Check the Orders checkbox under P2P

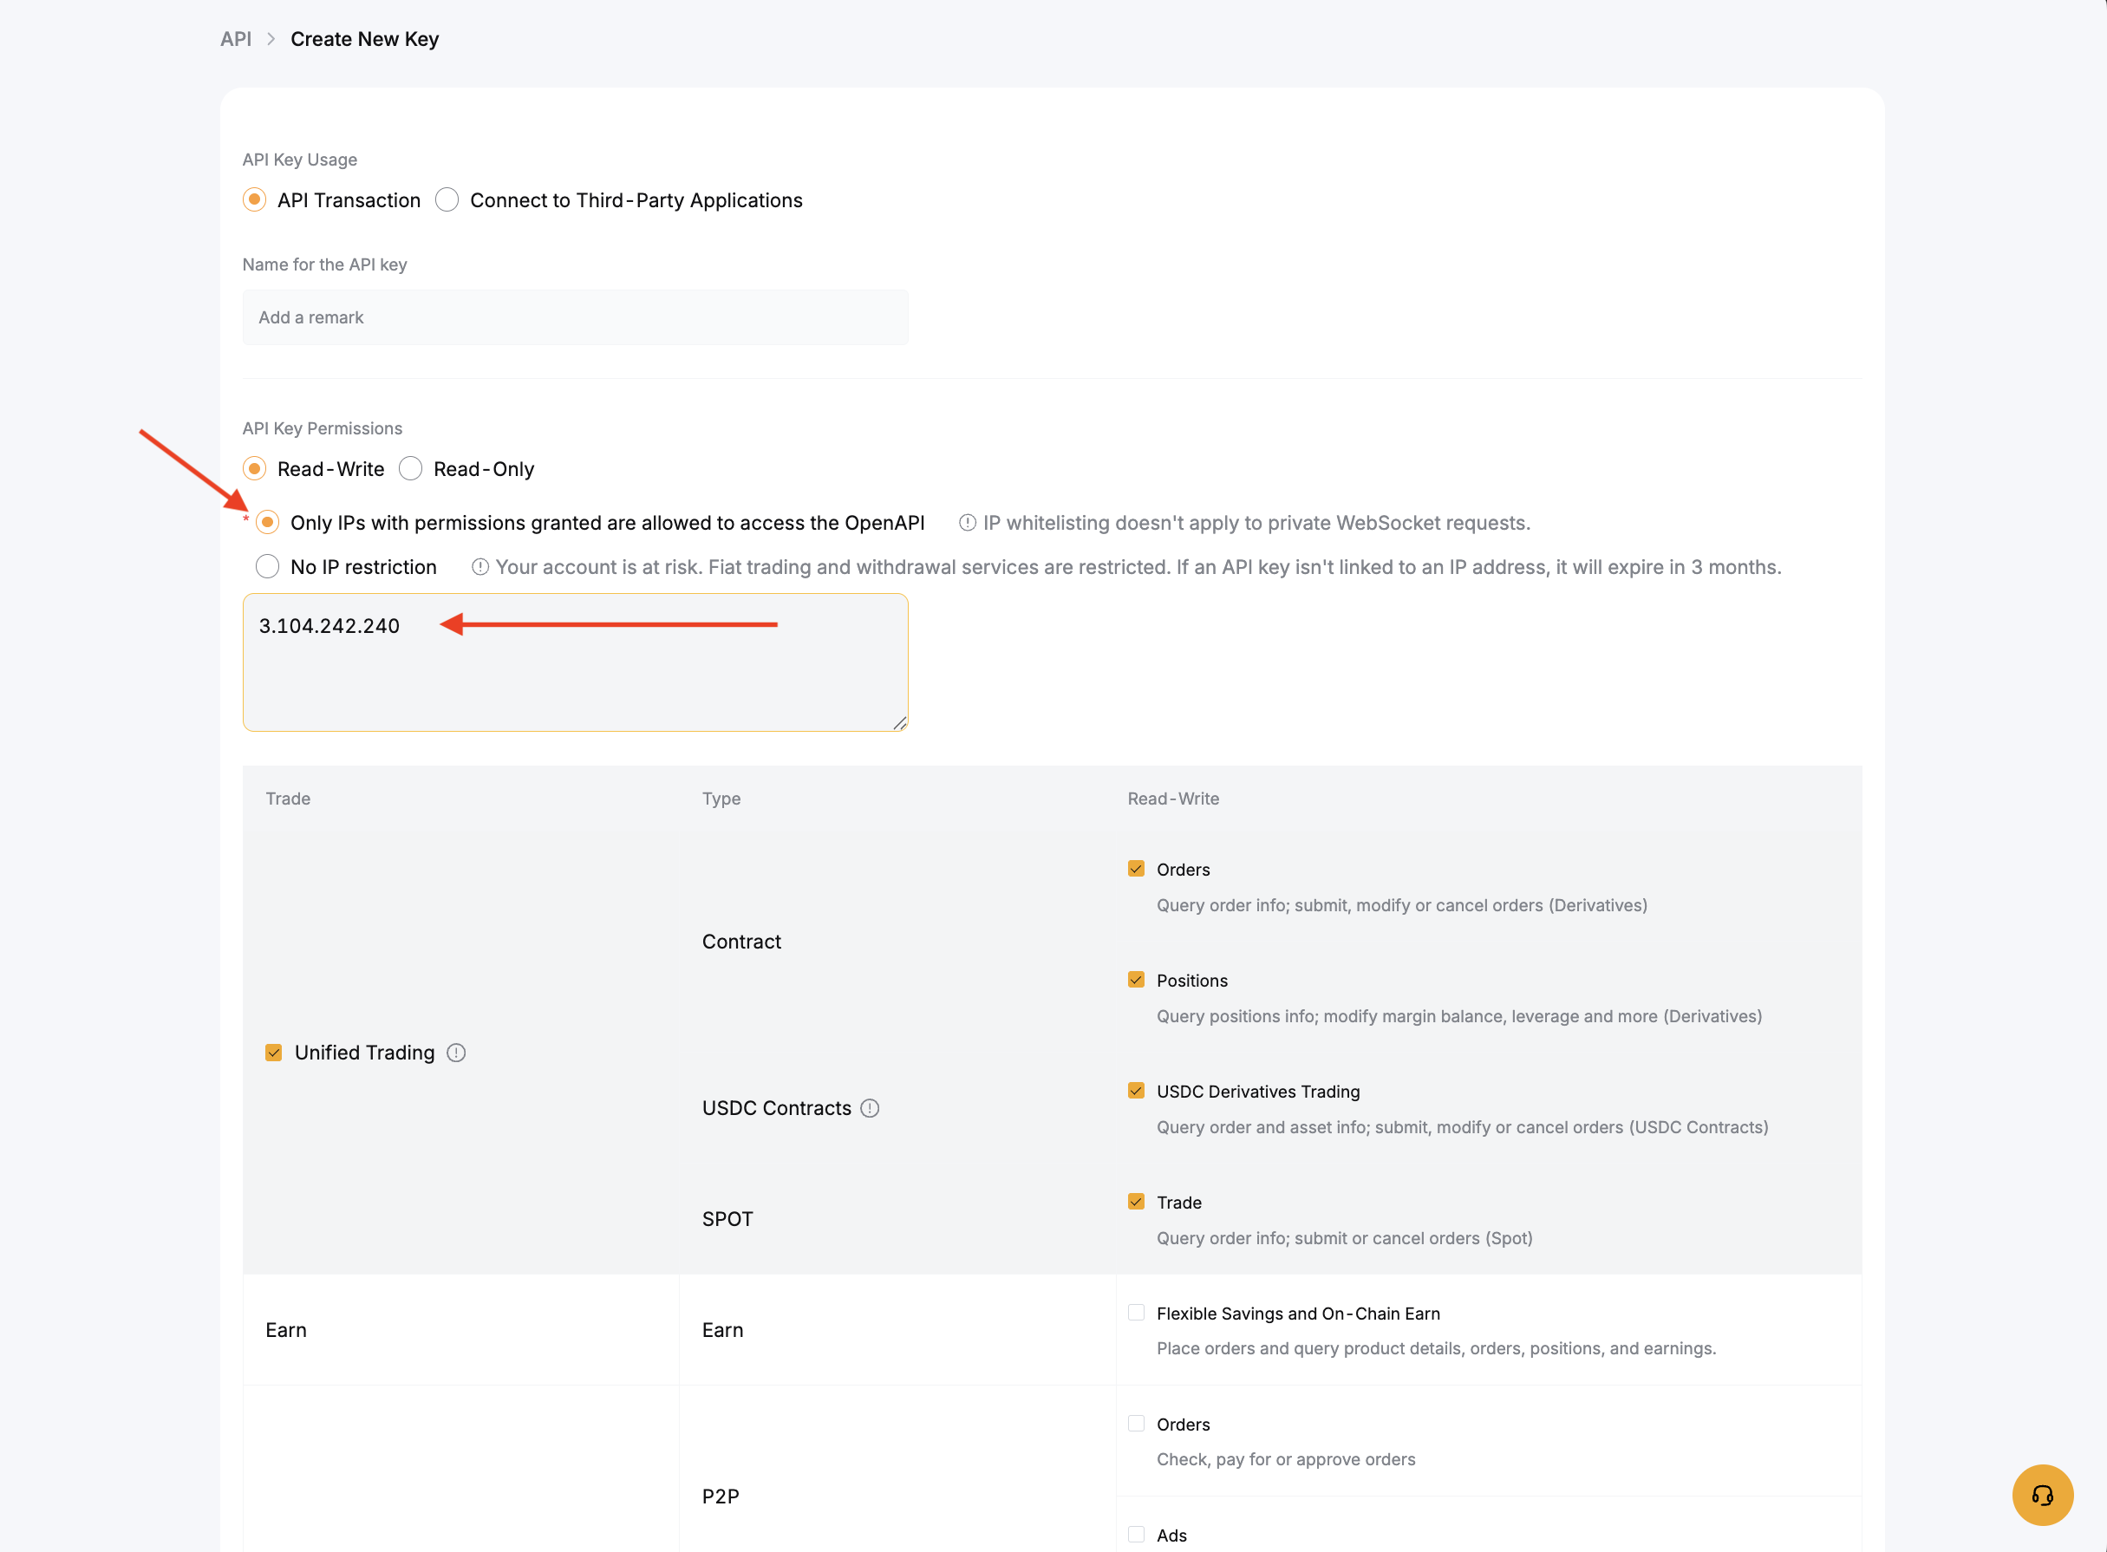pos(1136,1424)
